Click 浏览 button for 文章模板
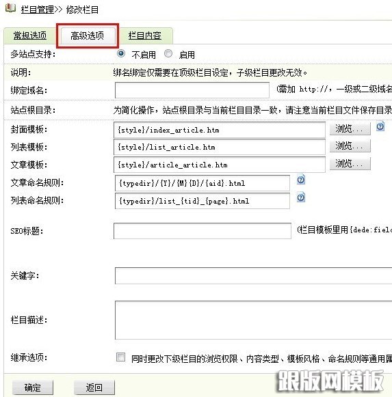Image resolution: width=392 pixels, height=397 pixels. coord(350,164)
